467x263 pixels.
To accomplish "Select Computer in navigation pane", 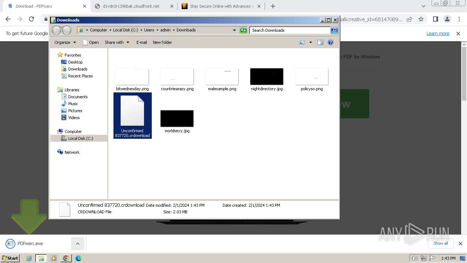I will tap(70, 131).
